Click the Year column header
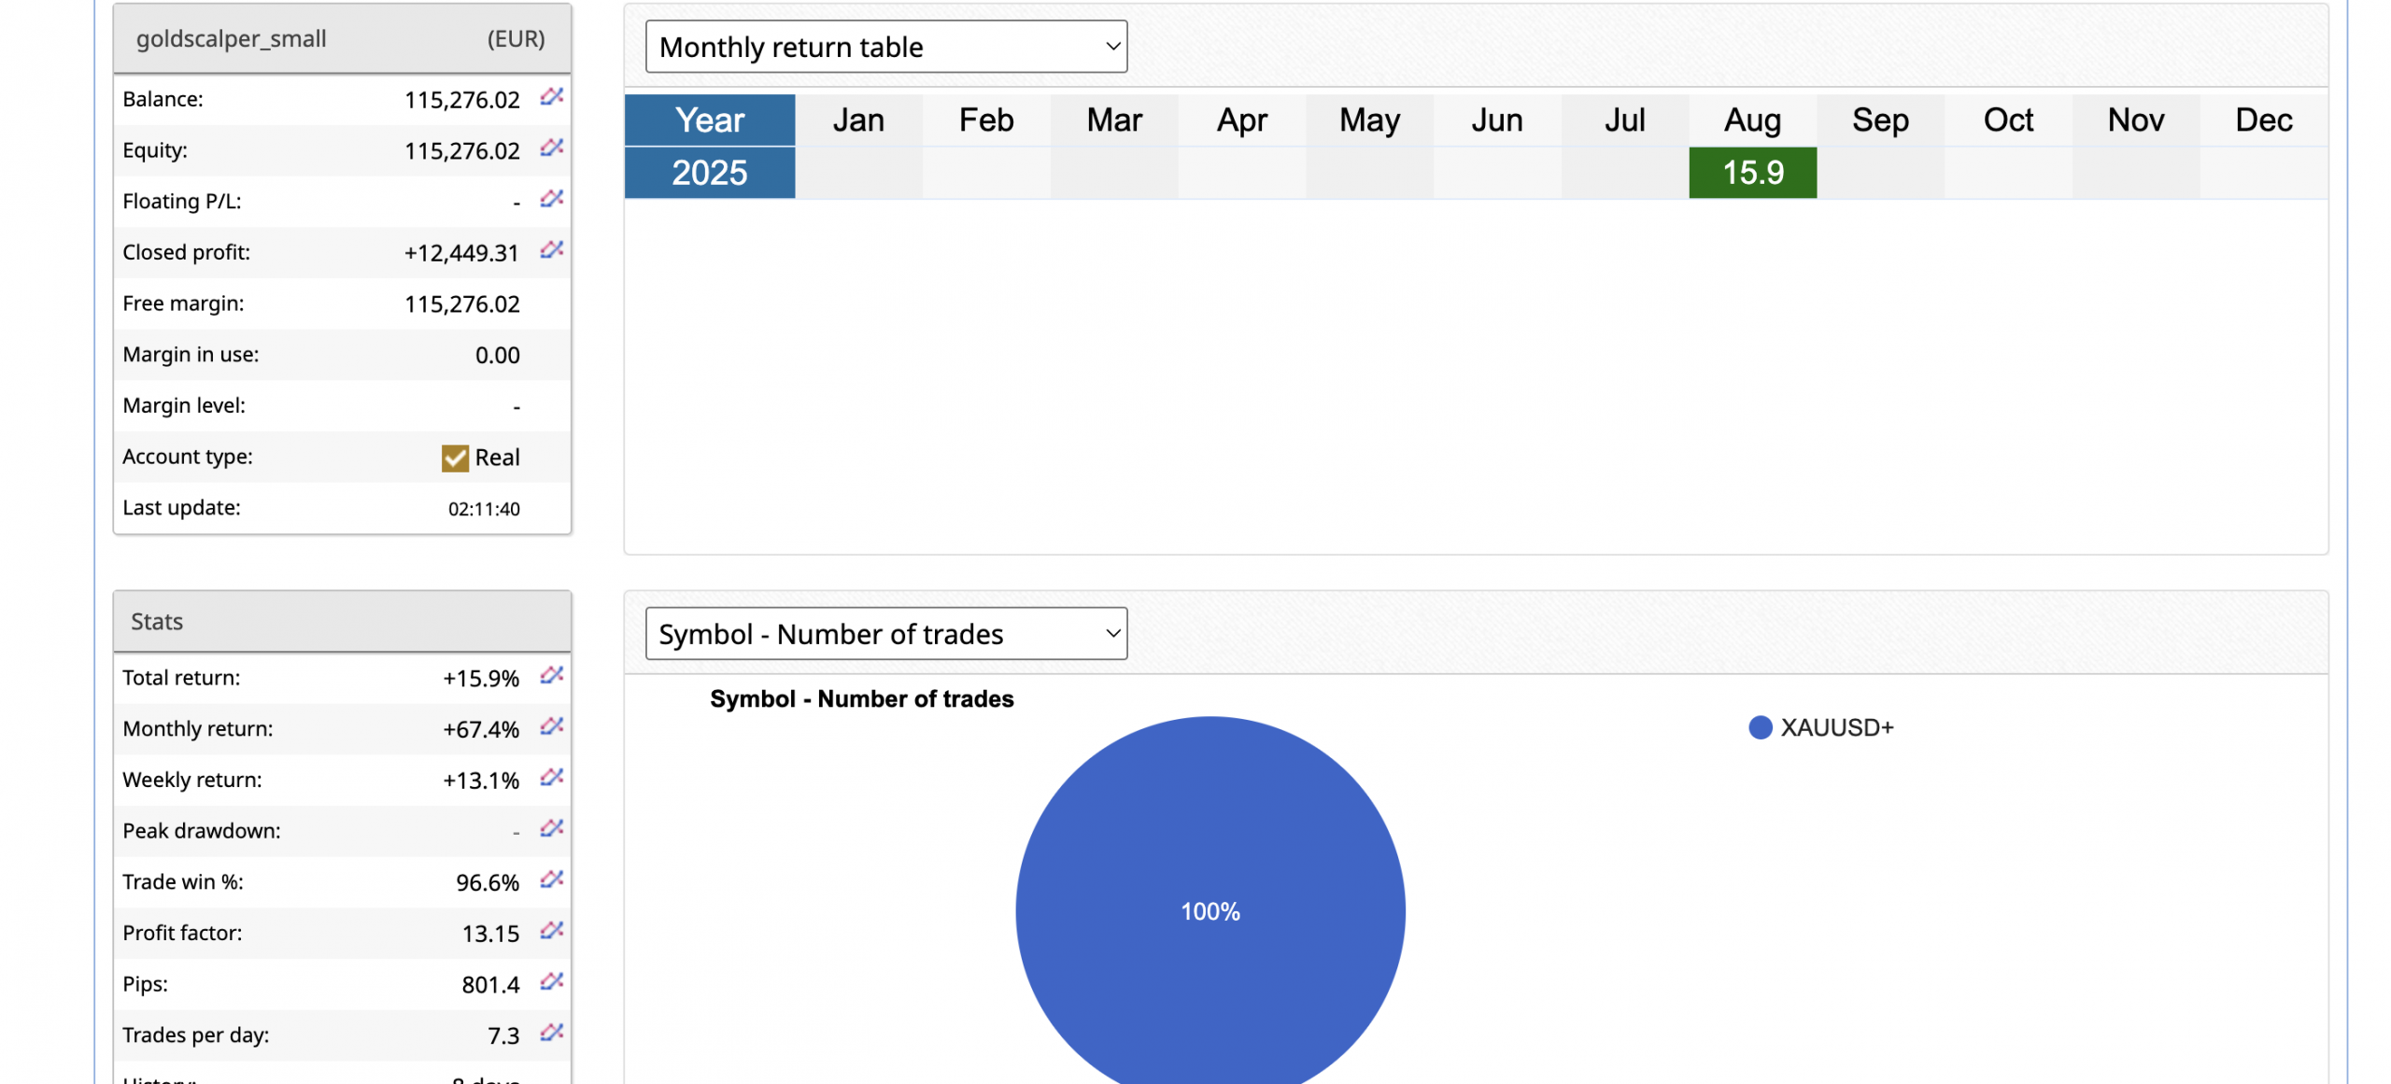 coord(709,120)
